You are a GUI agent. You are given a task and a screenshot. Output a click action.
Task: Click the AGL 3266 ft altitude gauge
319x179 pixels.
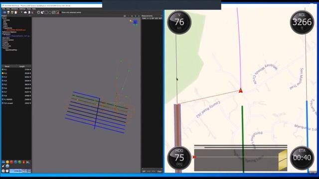pos(302,22)
